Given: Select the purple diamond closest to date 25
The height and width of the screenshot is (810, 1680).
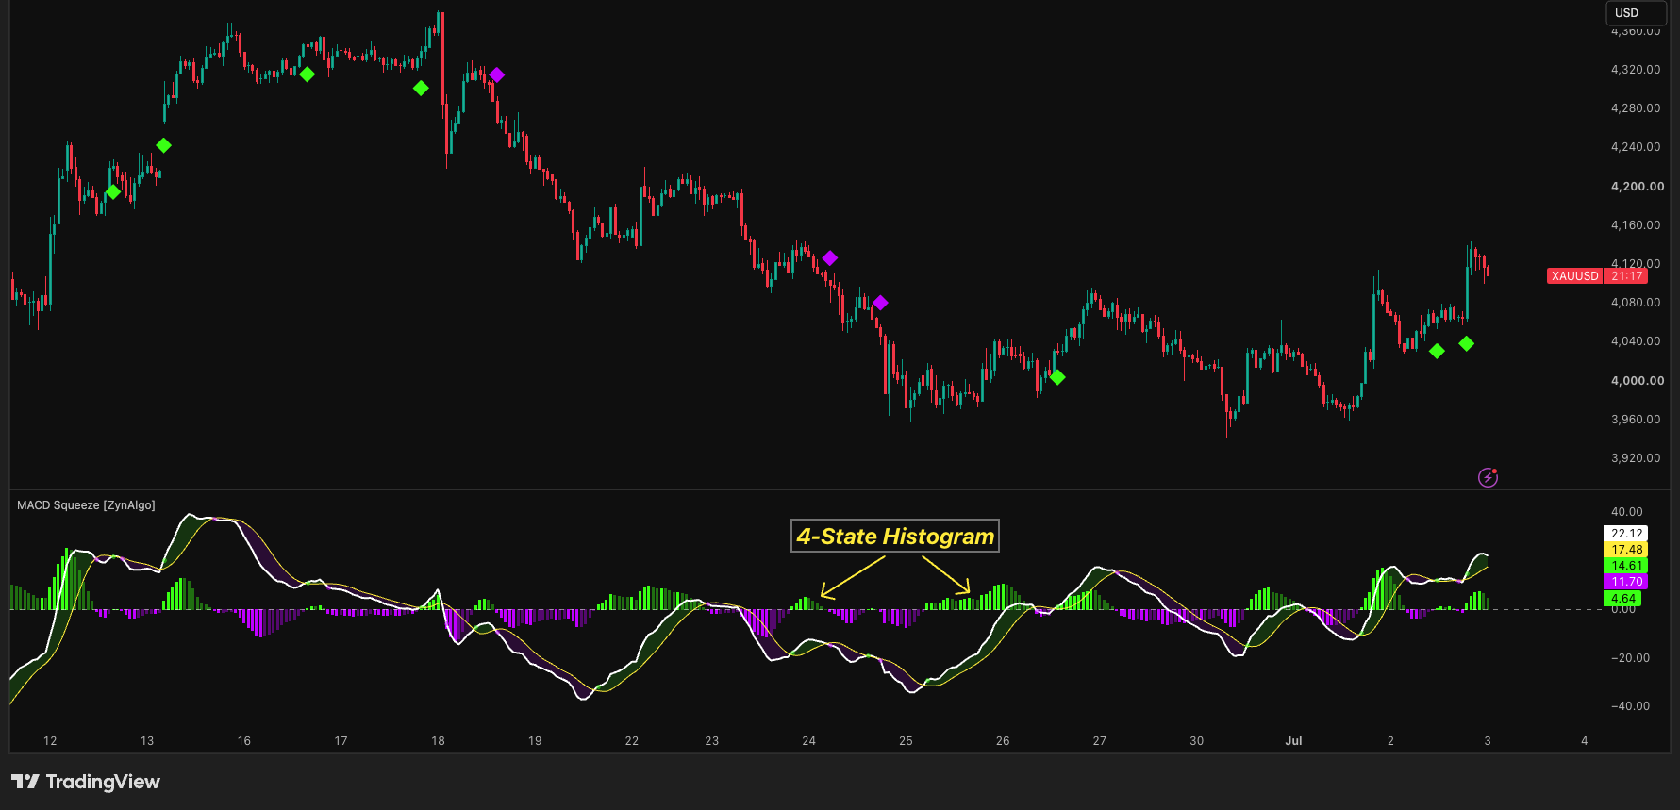Looking at the screenshot, I should tap(880, 303).
